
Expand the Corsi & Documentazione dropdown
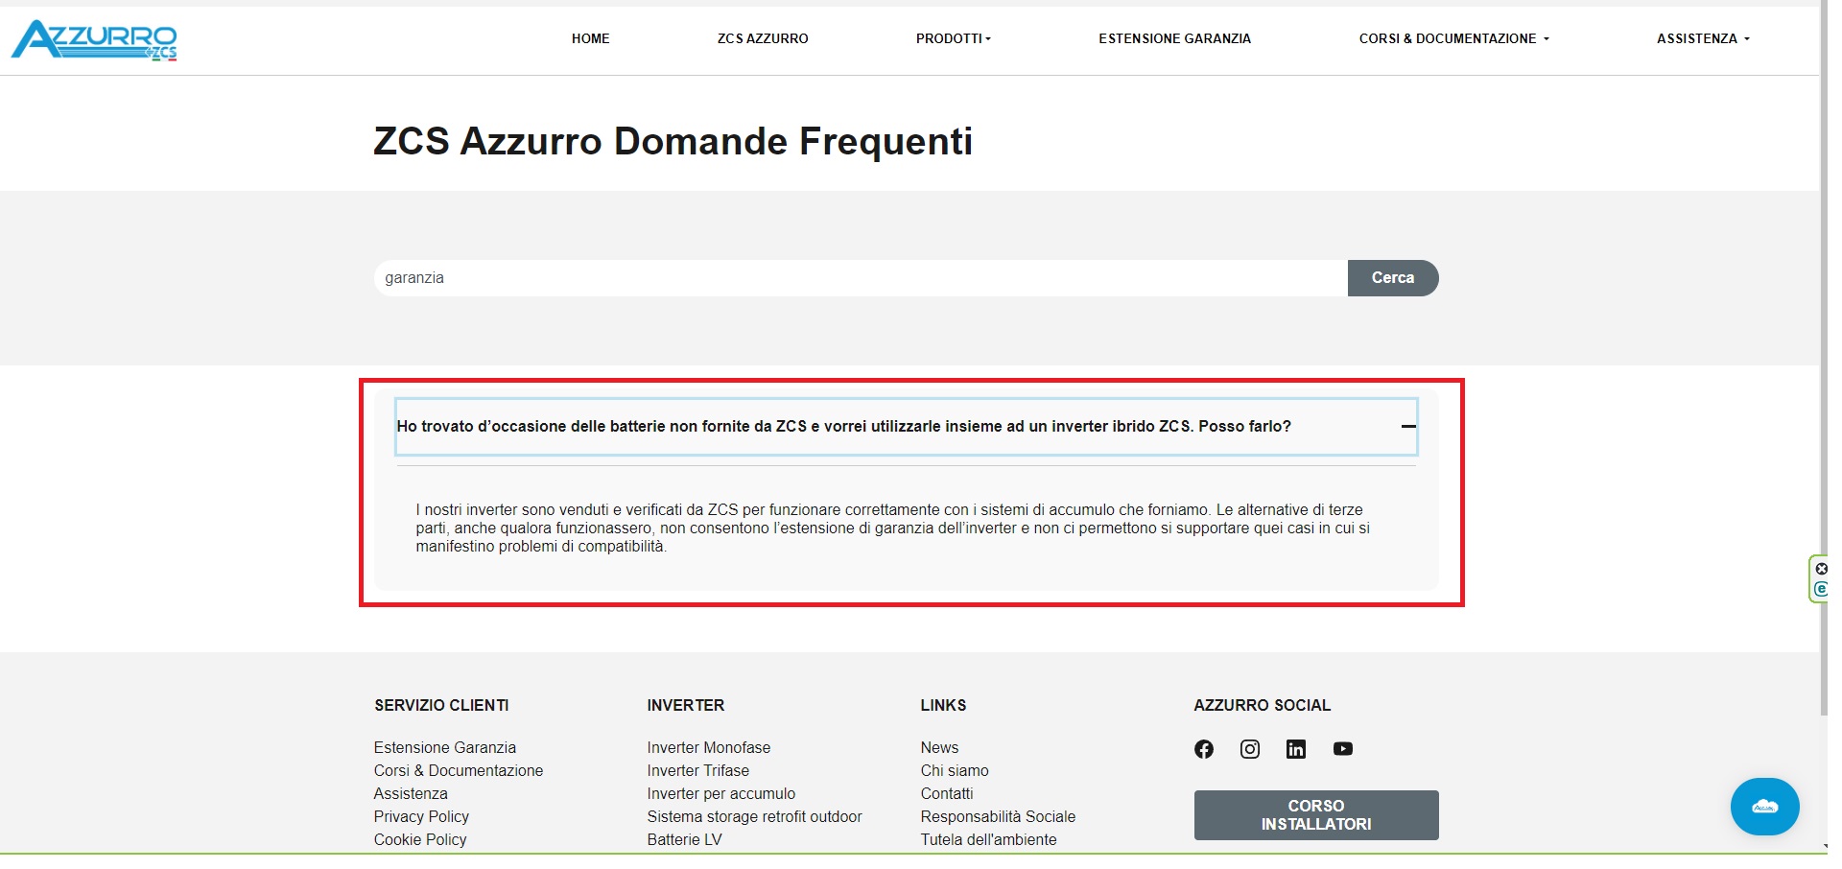tap(1453, 38)
